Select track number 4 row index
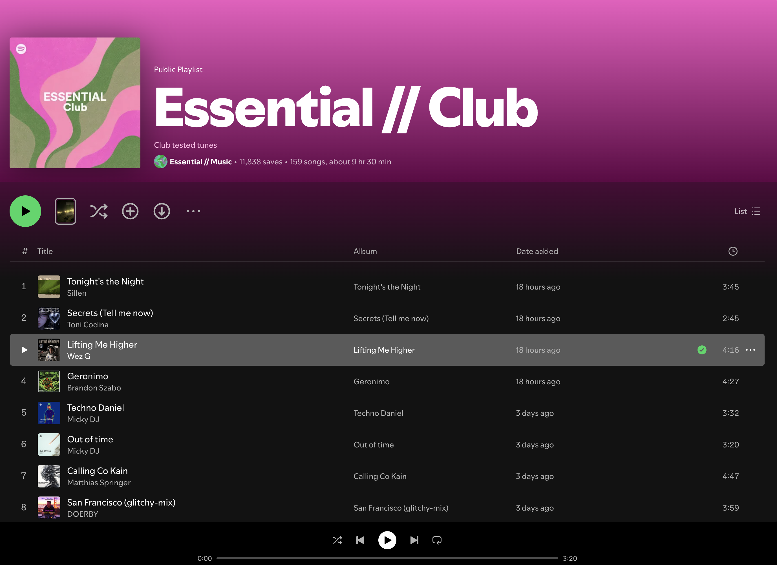The image size is (777, 565). (x=24, y=381)
